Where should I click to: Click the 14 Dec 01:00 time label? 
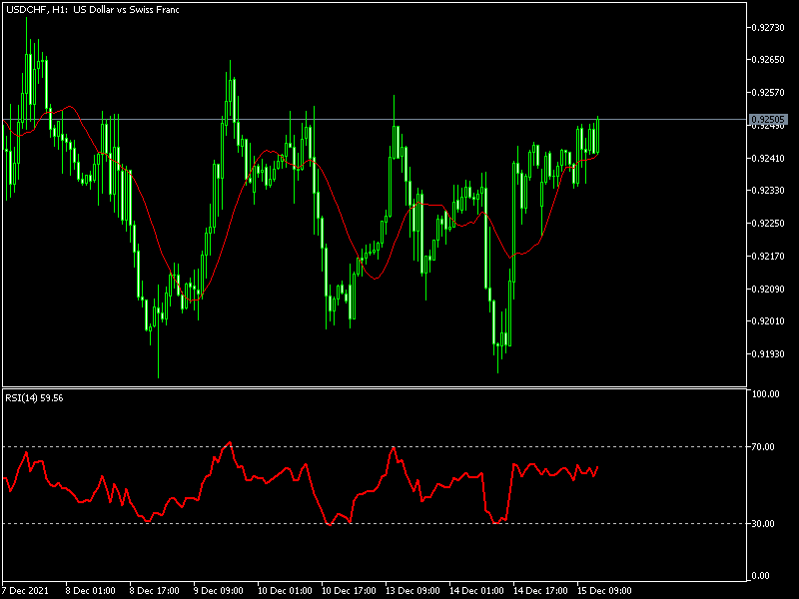click(477, 591)
